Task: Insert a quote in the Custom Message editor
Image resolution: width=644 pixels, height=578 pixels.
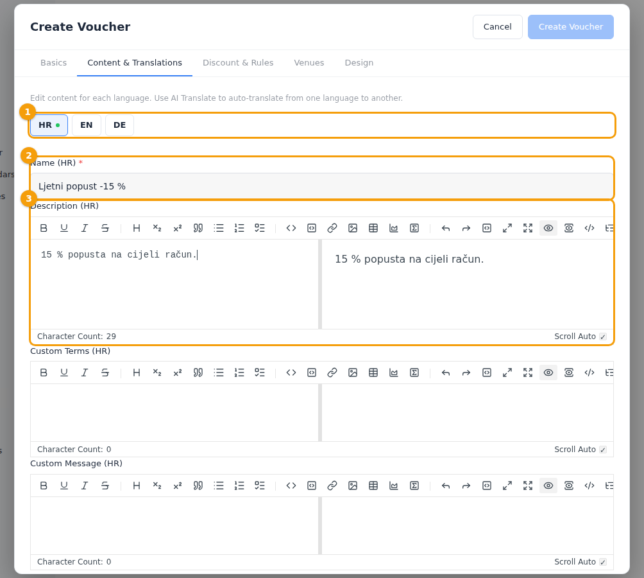Action: click(x=198, y=486)
